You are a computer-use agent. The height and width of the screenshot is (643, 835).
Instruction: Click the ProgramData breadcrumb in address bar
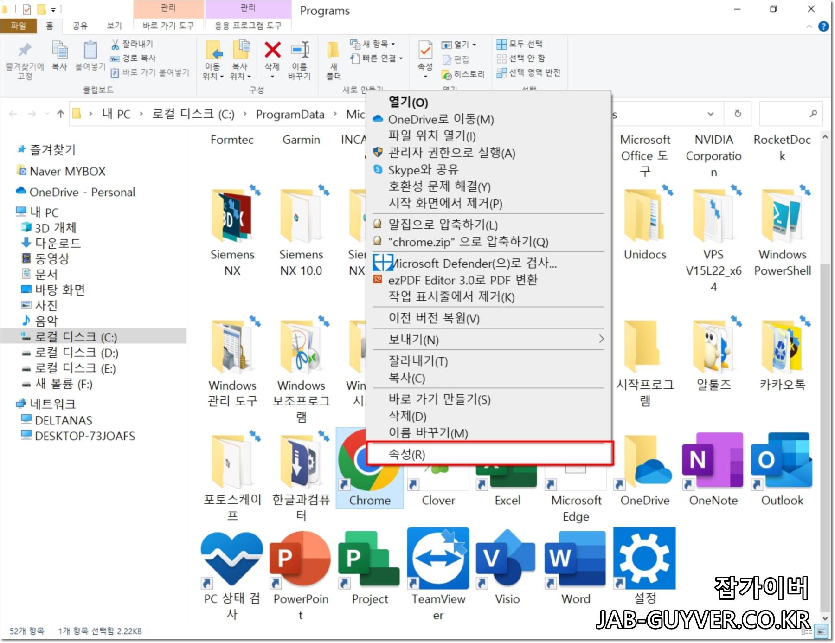pyautogui.click(x=290, y=114)
